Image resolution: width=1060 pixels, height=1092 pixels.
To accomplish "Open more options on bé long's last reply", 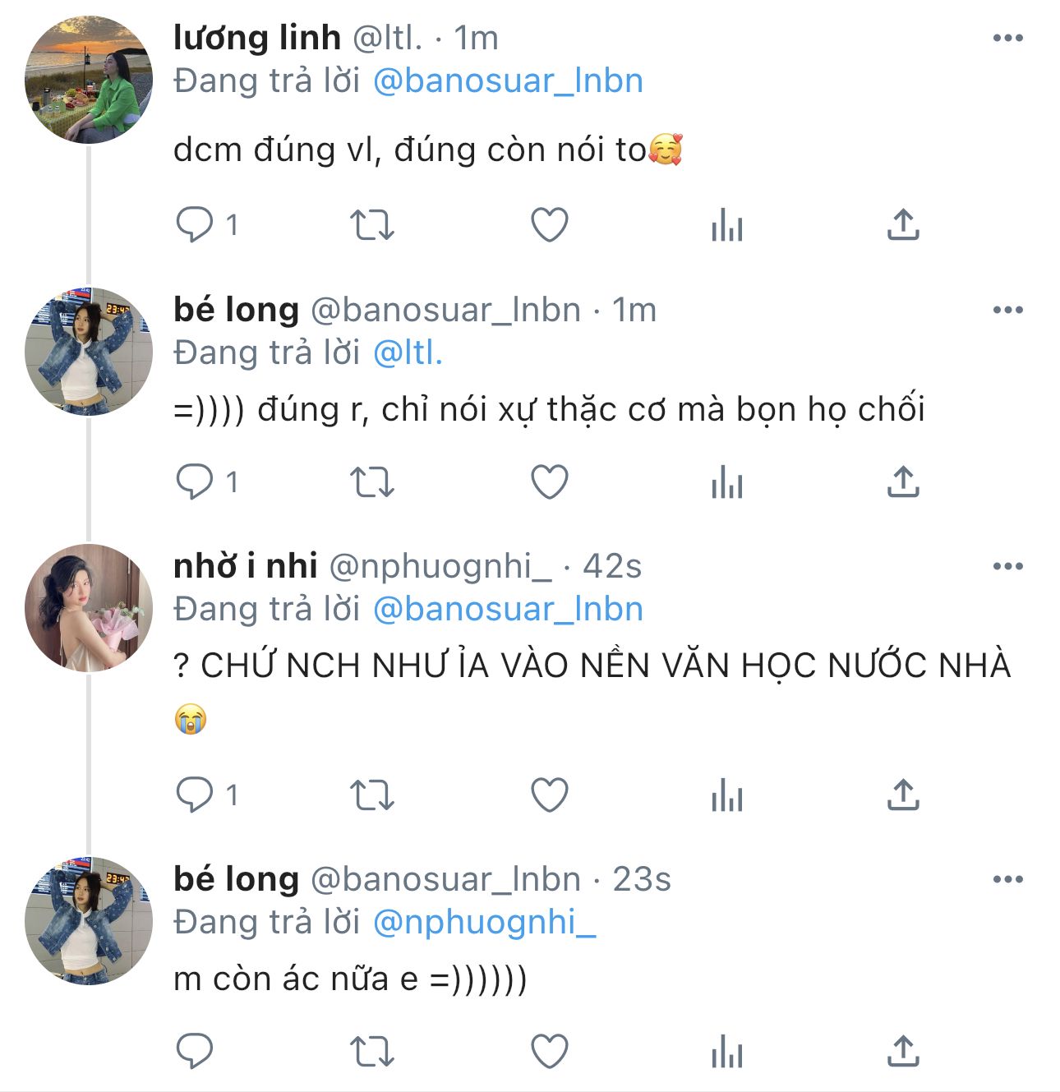I will [x=1007, y=879].
